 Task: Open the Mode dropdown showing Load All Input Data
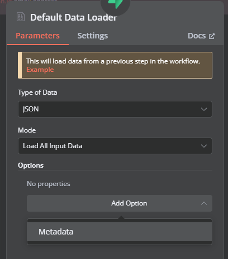click(x=115, y=146)
